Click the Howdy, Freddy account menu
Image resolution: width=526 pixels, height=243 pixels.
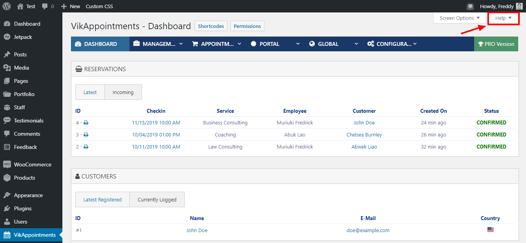click(x=501, y=6)
